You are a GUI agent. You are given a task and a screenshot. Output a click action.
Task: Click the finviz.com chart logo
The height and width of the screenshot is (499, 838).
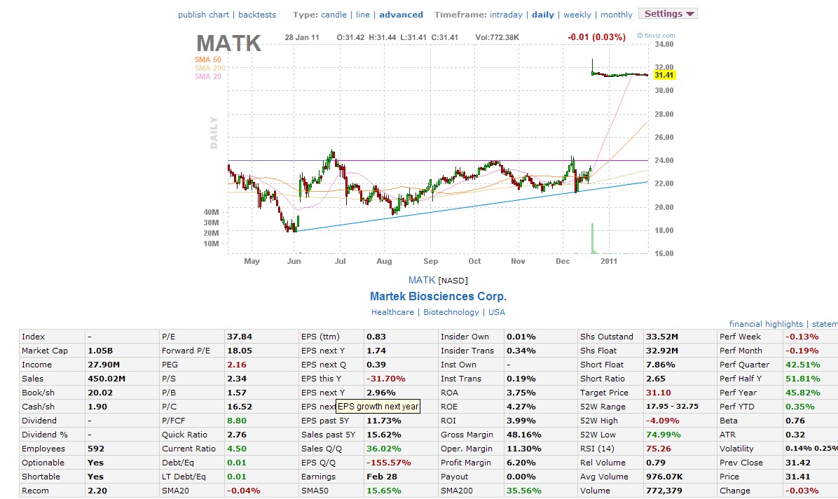click(657, 35)
